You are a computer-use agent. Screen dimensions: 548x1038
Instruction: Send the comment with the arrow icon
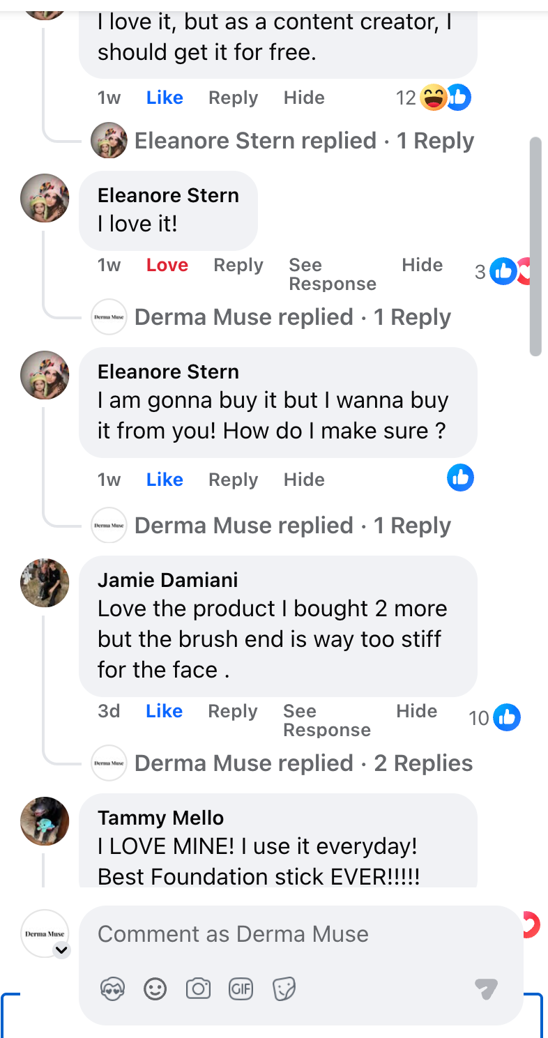pos(486,989)
